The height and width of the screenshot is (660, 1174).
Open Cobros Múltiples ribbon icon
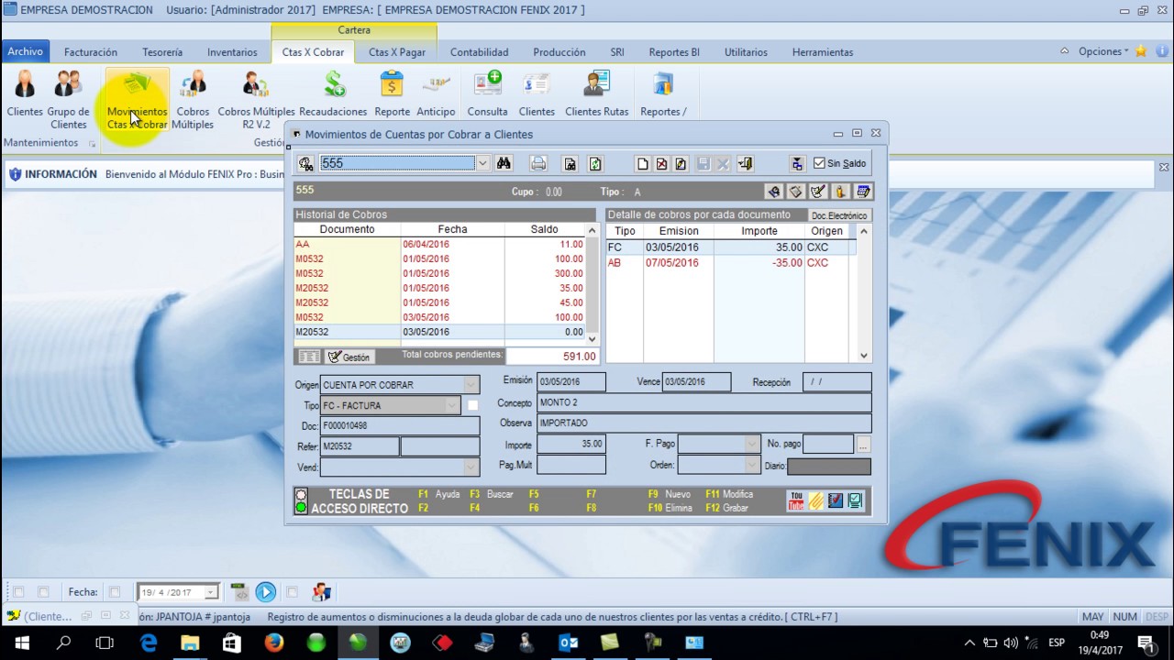pyautogui.click(x=193, y=99)
